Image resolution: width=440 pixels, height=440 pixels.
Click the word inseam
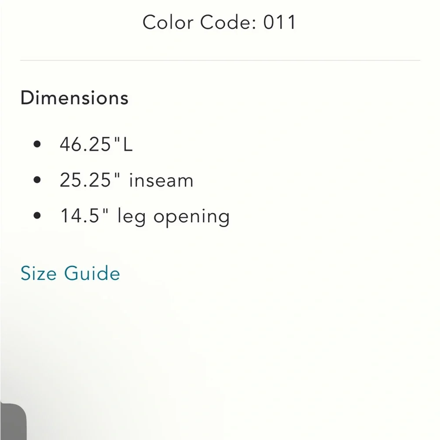[161, 180]
